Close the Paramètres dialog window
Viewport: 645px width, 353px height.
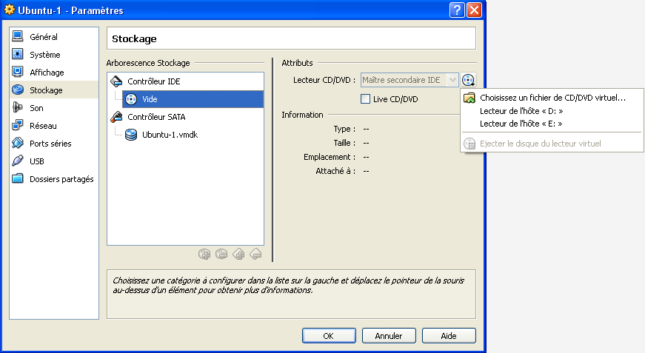click(x=474, y=10)
